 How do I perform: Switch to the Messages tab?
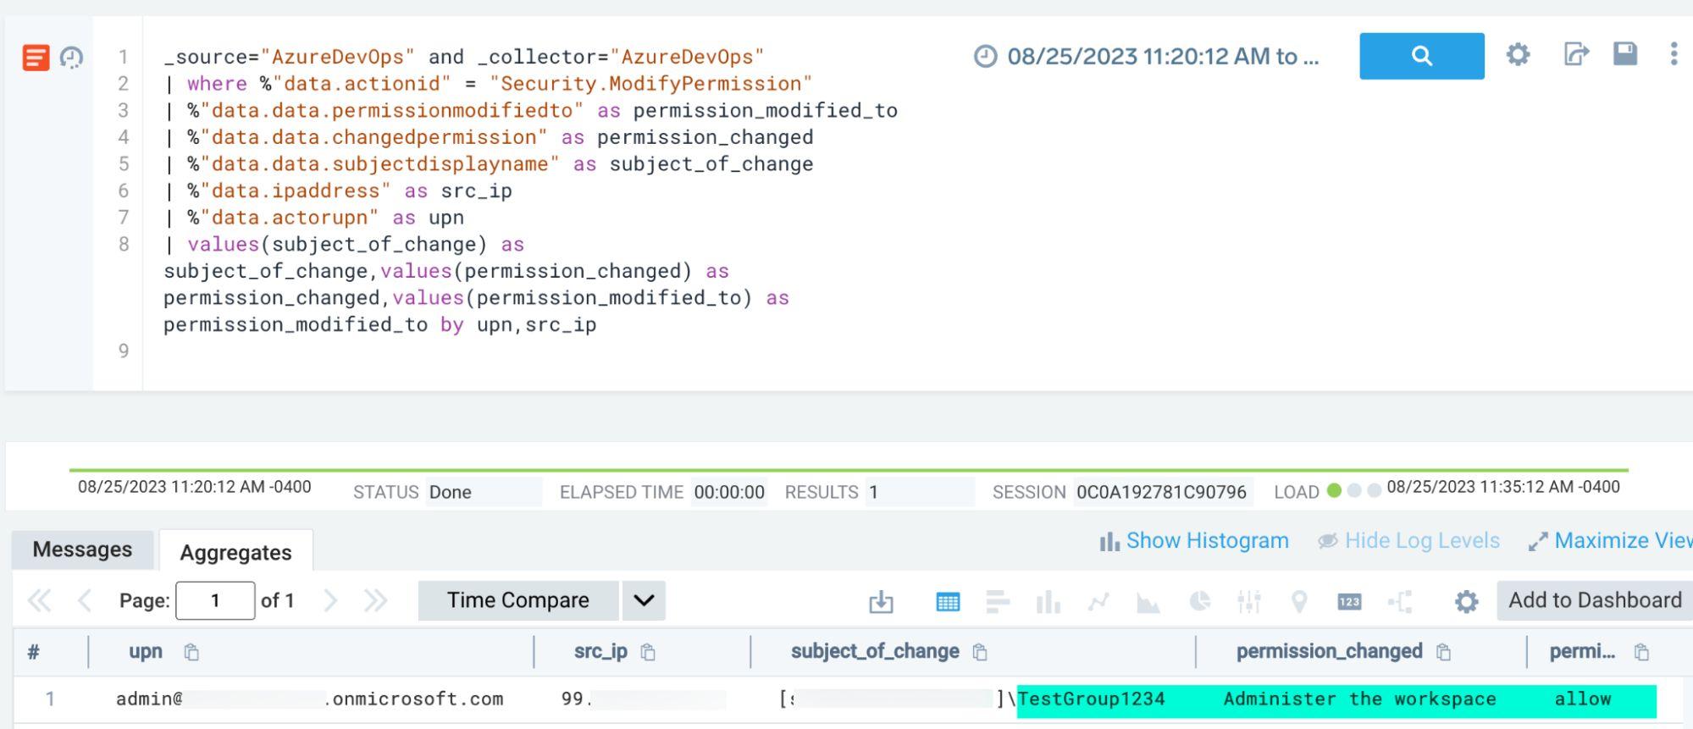pyautogui.click(x=82, y=550)
